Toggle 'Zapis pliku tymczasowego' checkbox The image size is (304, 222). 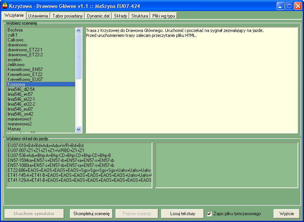click(209, 214)
